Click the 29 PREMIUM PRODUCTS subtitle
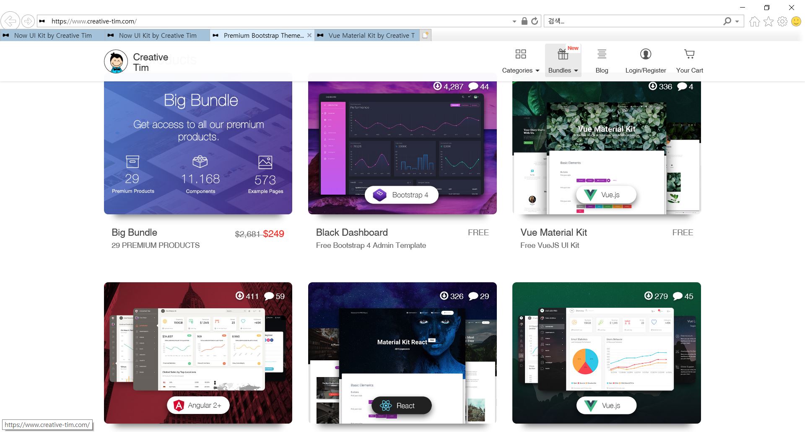Viewport: 805px width, 432px height. tap(156, 245)
